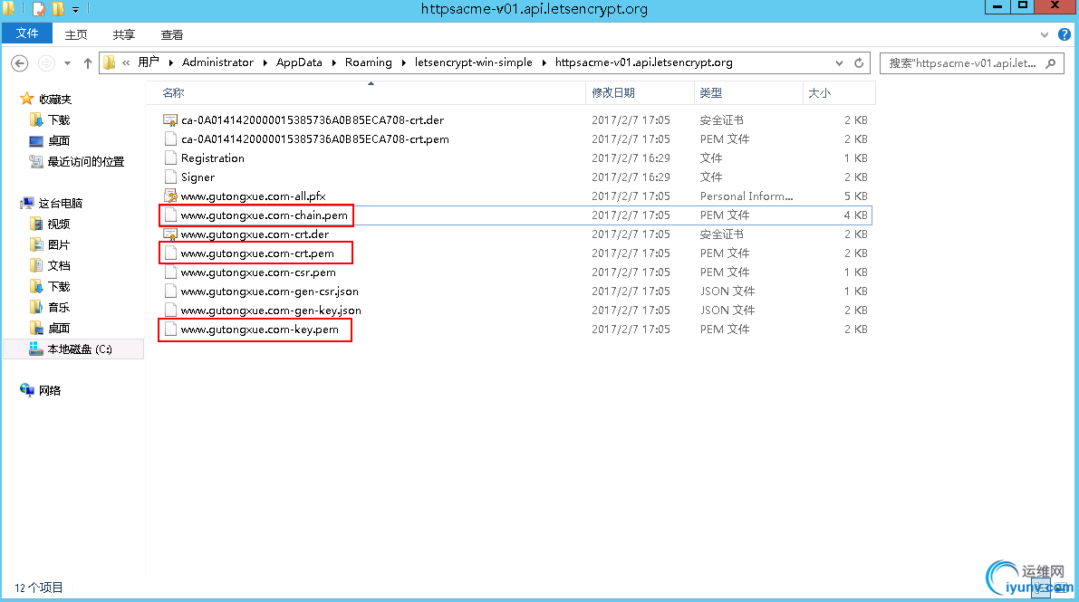Screen dimensions: 1079x602
Task: Go back with the Back arrow
Action: [19, 63]
